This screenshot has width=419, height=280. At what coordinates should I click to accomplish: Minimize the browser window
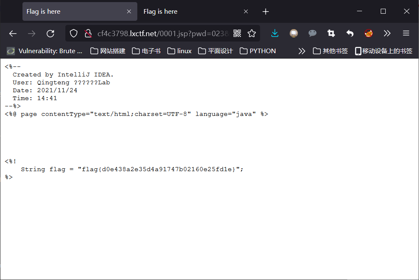359,11
